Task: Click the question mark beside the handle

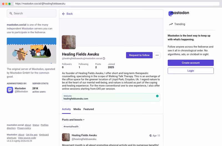Action: (x=104, y=58)
